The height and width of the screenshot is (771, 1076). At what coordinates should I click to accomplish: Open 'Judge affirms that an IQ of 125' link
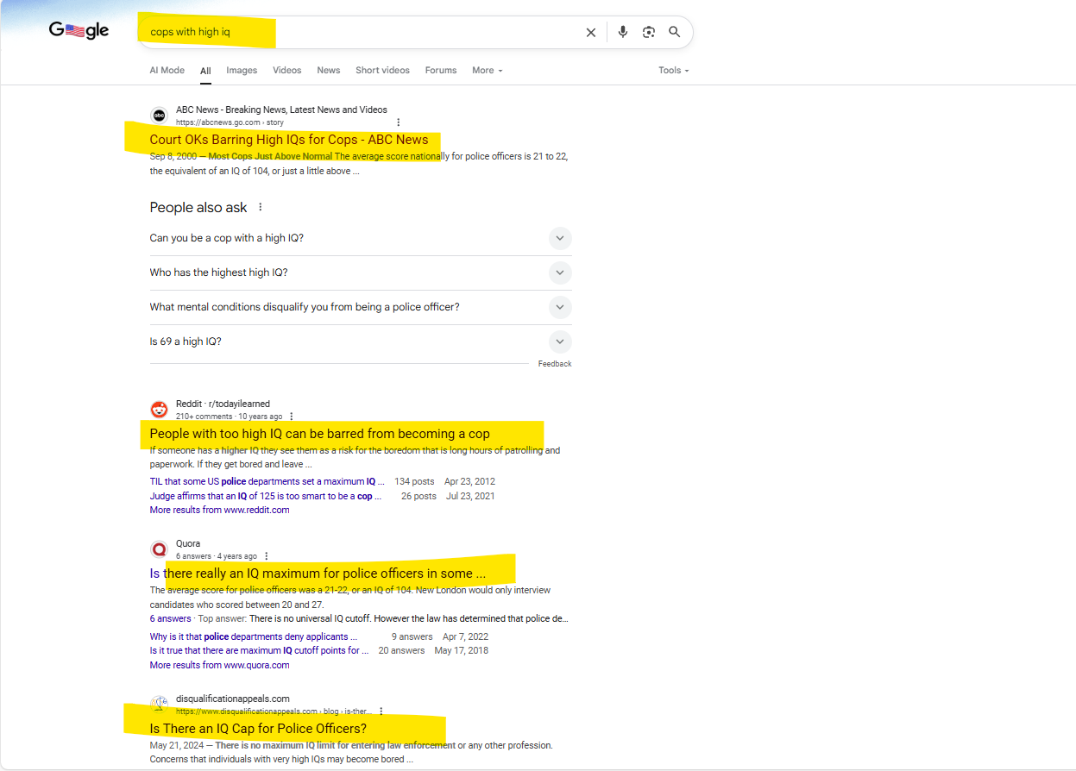pos(264,497)
